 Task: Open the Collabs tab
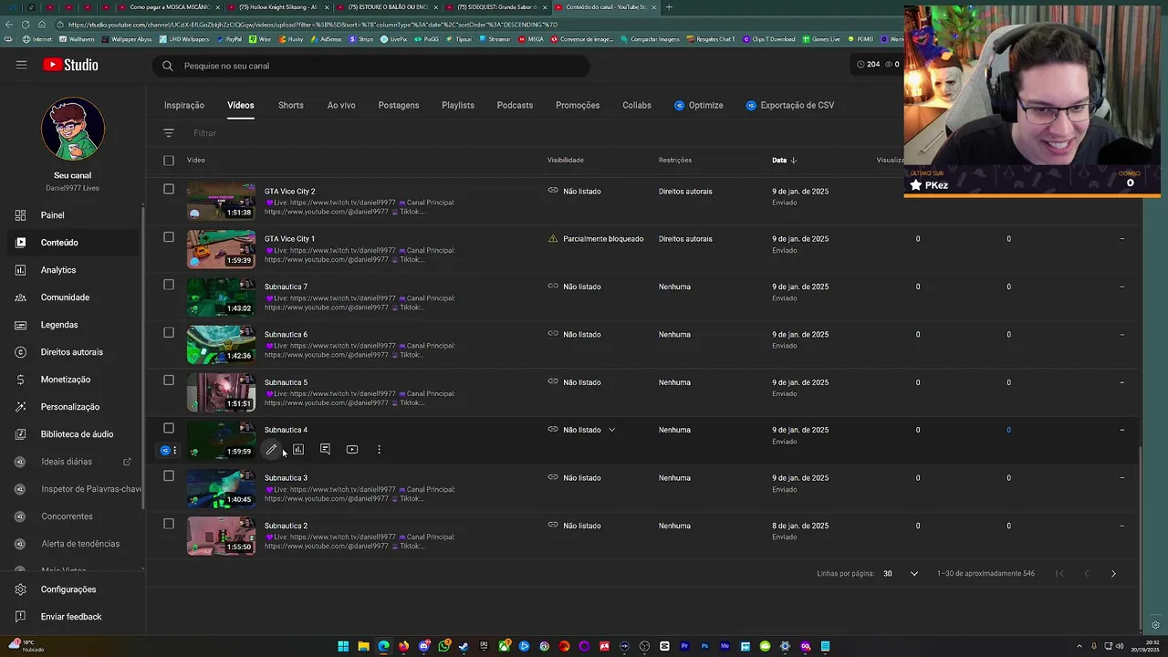[637, 106]
